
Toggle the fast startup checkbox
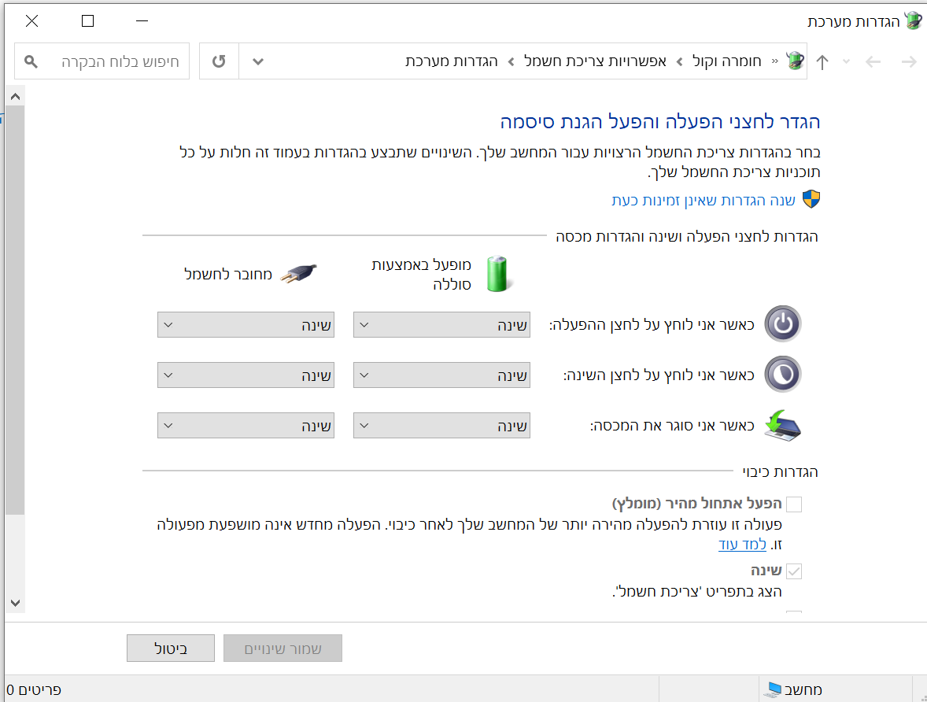point(794,504)
